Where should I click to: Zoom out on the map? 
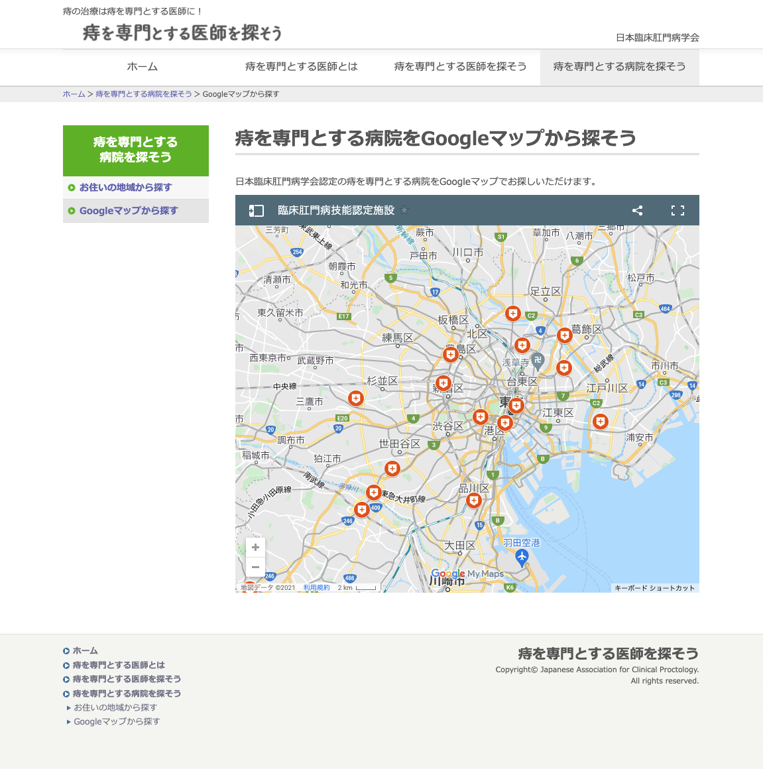click(x=255, y=567)
